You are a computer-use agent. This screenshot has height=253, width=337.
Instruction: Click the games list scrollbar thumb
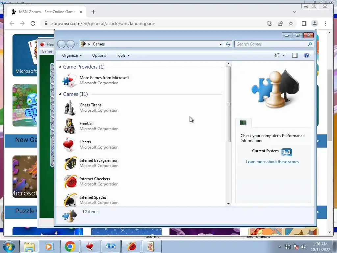click(x=228, y=104)
